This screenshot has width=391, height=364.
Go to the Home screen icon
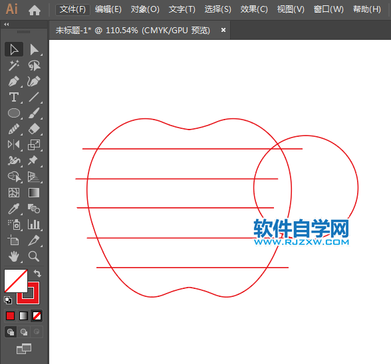pos(35,10)
